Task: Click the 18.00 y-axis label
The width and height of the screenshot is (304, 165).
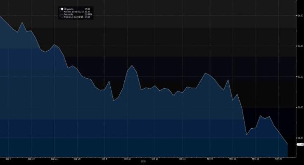Action: click(x=301, y=138)
